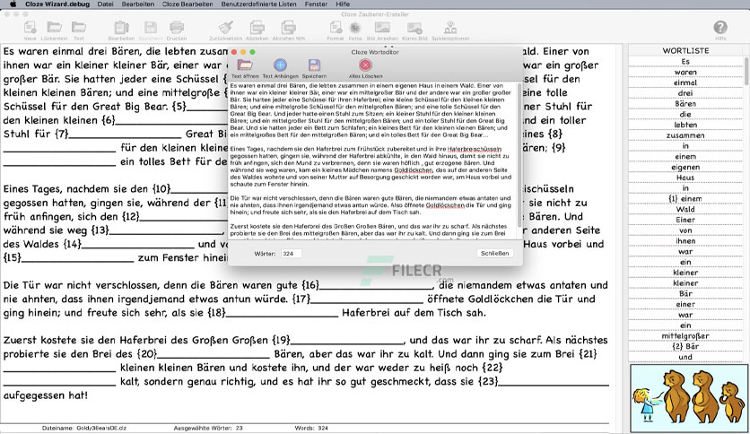
Task: Click 'Ausgewählte Wörter: 23' in status bar
Action: point(208,429)
